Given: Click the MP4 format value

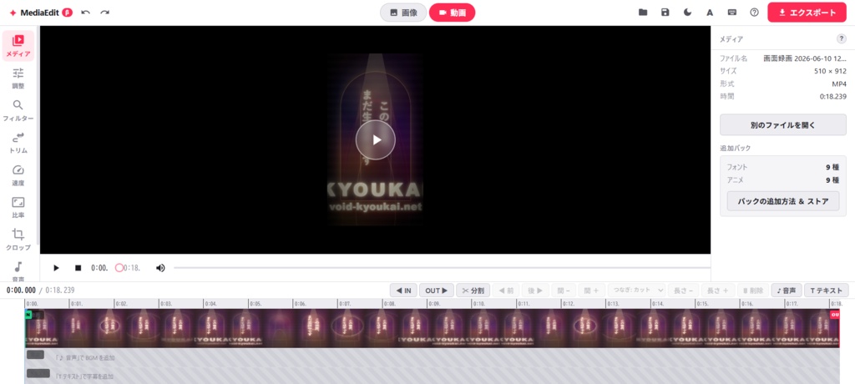Looking at the screenshot, I should [839, 84].
